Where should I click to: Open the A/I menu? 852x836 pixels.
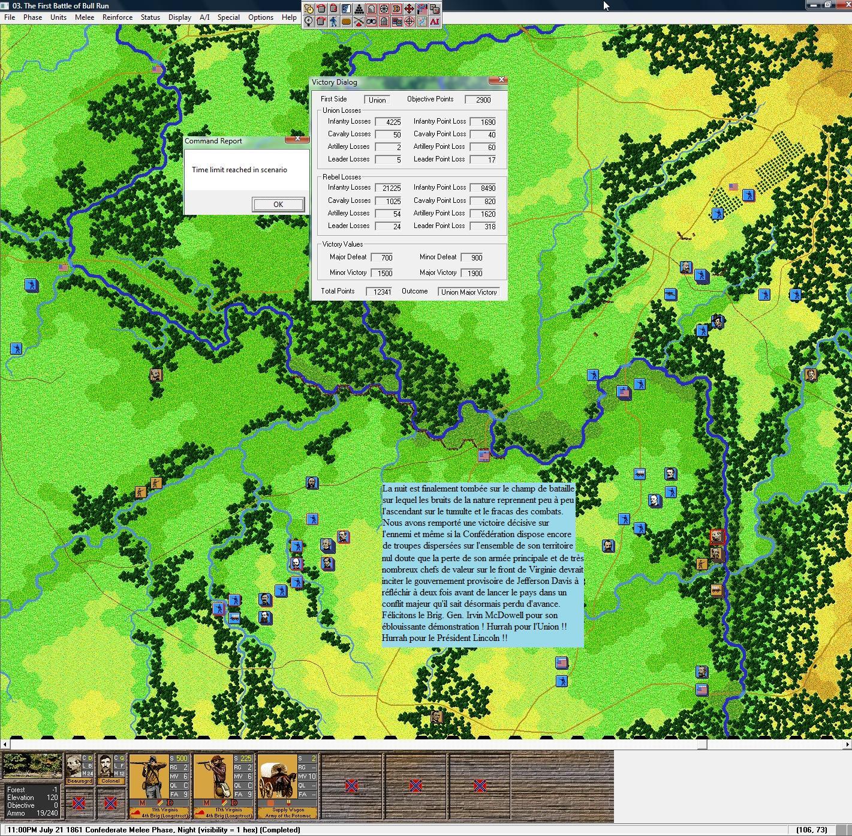pyautogui.click(x=204, y=17)
